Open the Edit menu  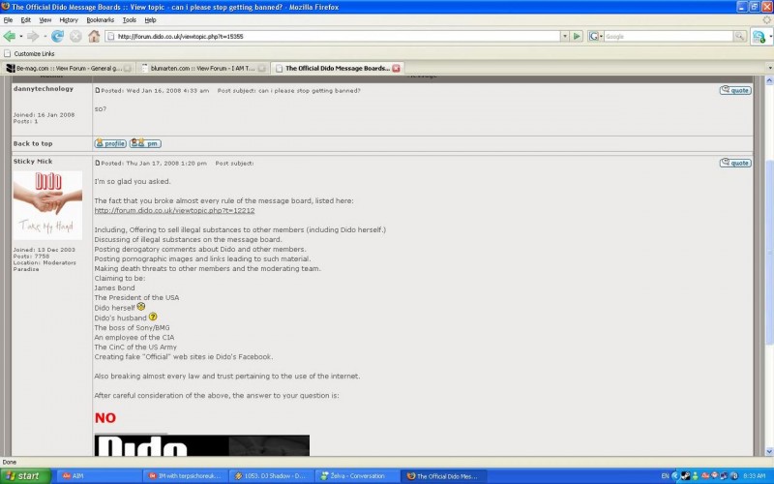click(26, 20)
